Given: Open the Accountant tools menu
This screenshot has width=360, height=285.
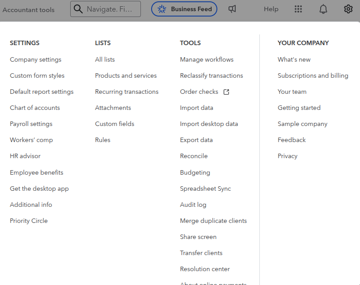Looking at the screenshot, I should click(29, 9).
